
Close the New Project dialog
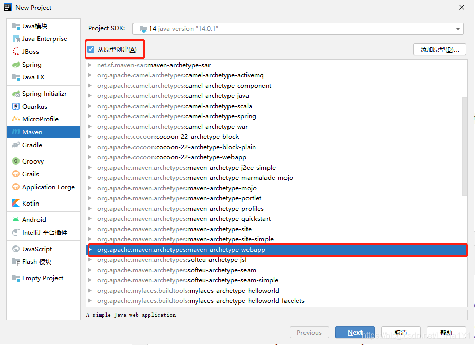(x=462, y=7)
